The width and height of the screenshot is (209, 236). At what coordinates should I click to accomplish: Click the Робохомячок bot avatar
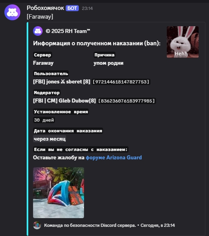click(x=12, y=12)
